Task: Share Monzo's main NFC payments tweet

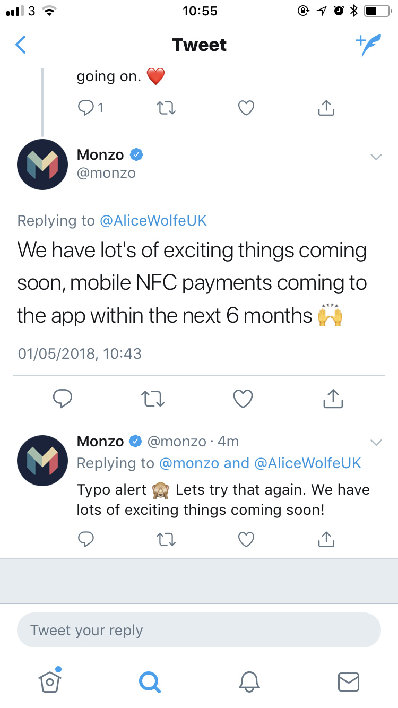Action: [x=333, y=399]
